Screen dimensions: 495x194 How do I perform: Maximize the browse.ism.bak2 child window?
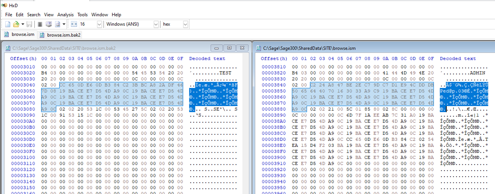point(229,48)
